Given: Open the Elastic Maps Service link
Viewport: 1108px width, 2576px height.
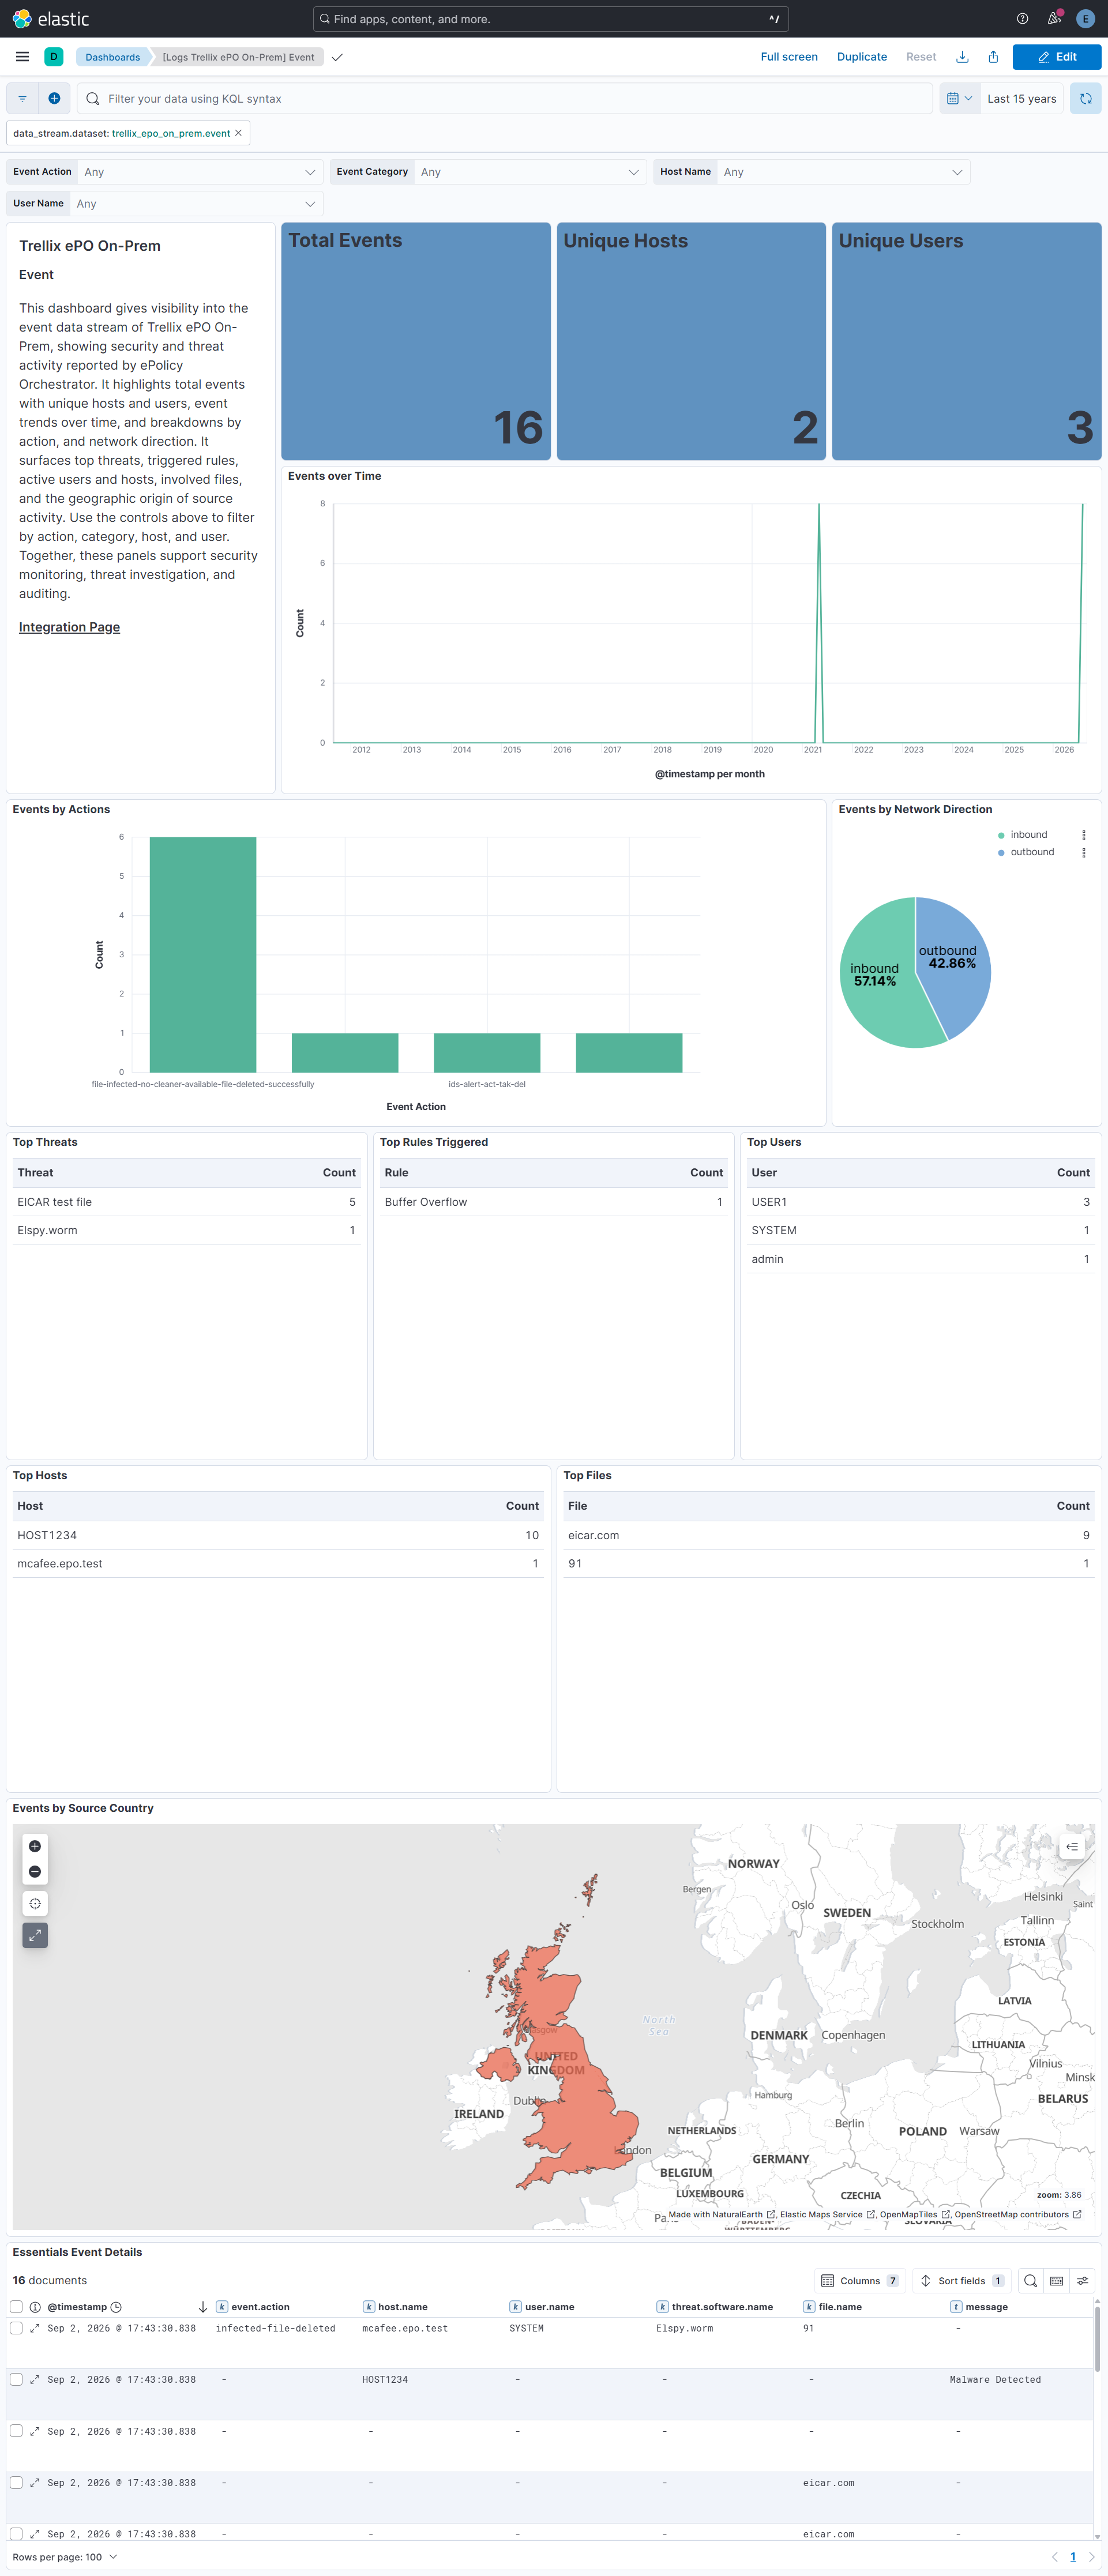Looking at the screenshot, I should tap(827, 2214).
